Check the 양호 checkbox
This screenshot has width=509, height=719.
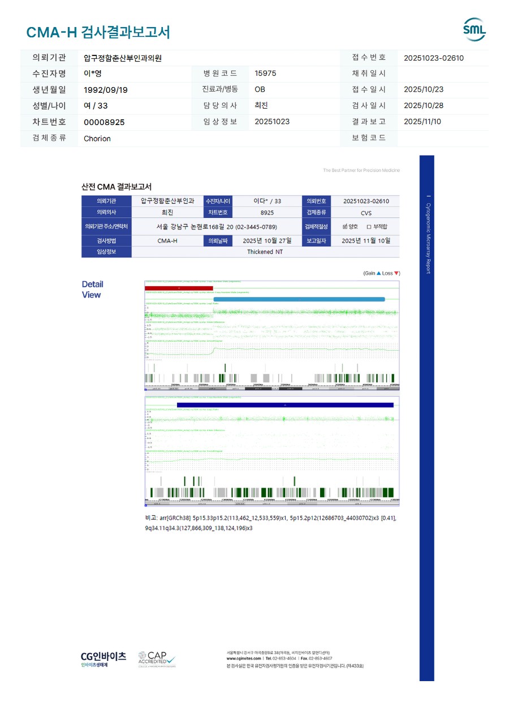[346, 226]
